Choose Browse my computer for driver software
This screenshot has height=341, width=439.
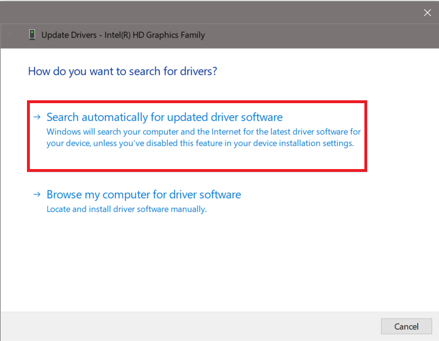point(143,195)
